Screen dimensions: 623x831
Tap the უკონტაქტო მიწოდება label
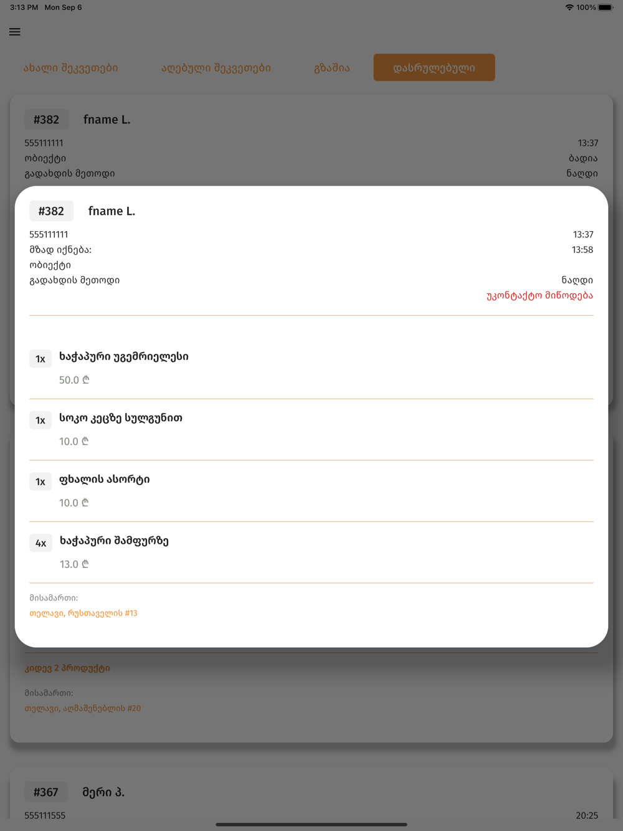pyautogui.click(x=540, y=295)
